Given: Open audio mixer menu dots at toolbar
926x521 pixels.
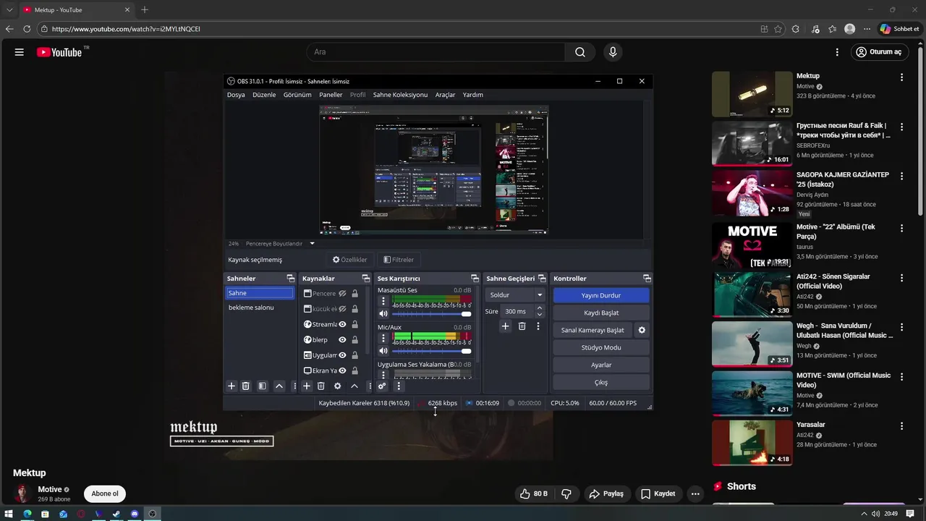Looking at the screenshot, I should click(398, 386).
